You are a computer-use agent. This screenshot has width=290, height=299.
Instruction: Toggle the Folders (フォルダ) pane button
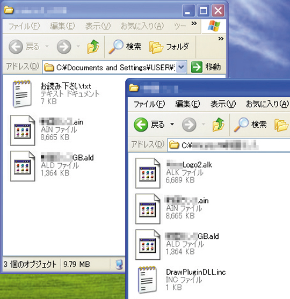[x=169, y=47]
